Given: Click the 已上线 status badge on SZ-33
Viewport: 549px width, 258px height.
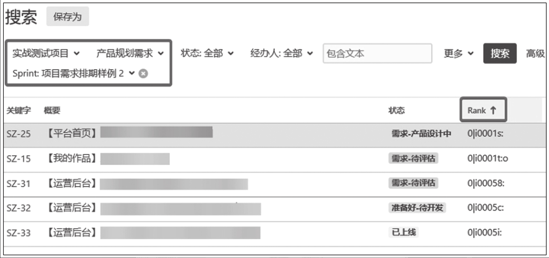Looking at the screenshot, I should [x=403, y=233].
